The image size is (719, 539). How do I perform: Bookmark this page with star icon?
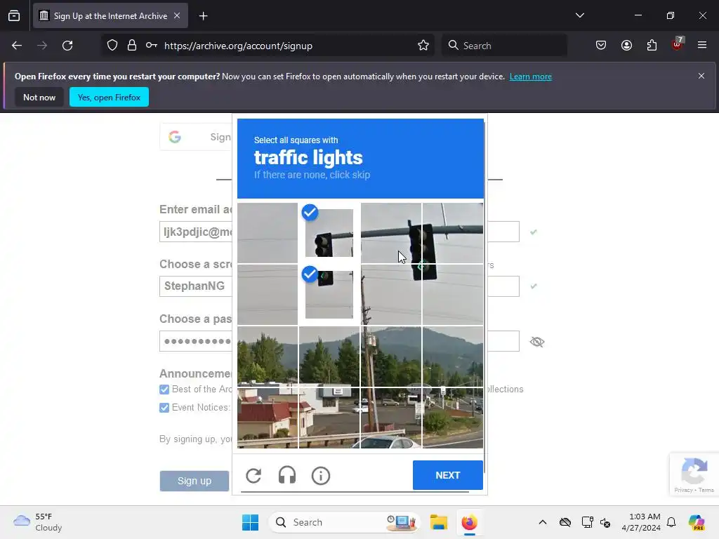pyautogui.click(x=423, y=46)
